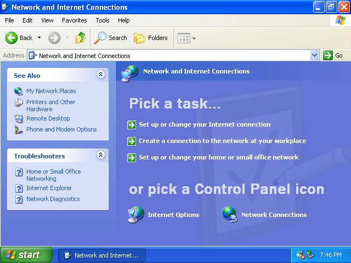Click into the Address bar field
The width and height of the screenshot is (351, 263).
pos(173,55)
